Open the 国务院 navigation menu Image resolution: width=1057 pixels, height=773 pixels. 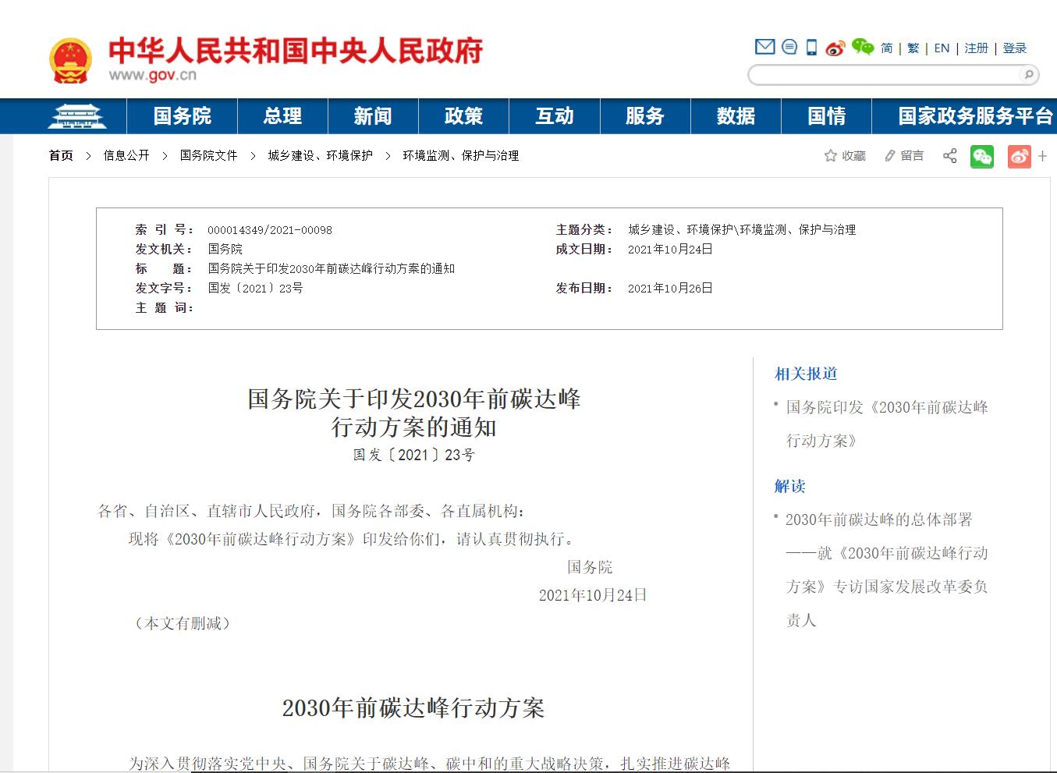pyautogui.click(x=182, y=116)
